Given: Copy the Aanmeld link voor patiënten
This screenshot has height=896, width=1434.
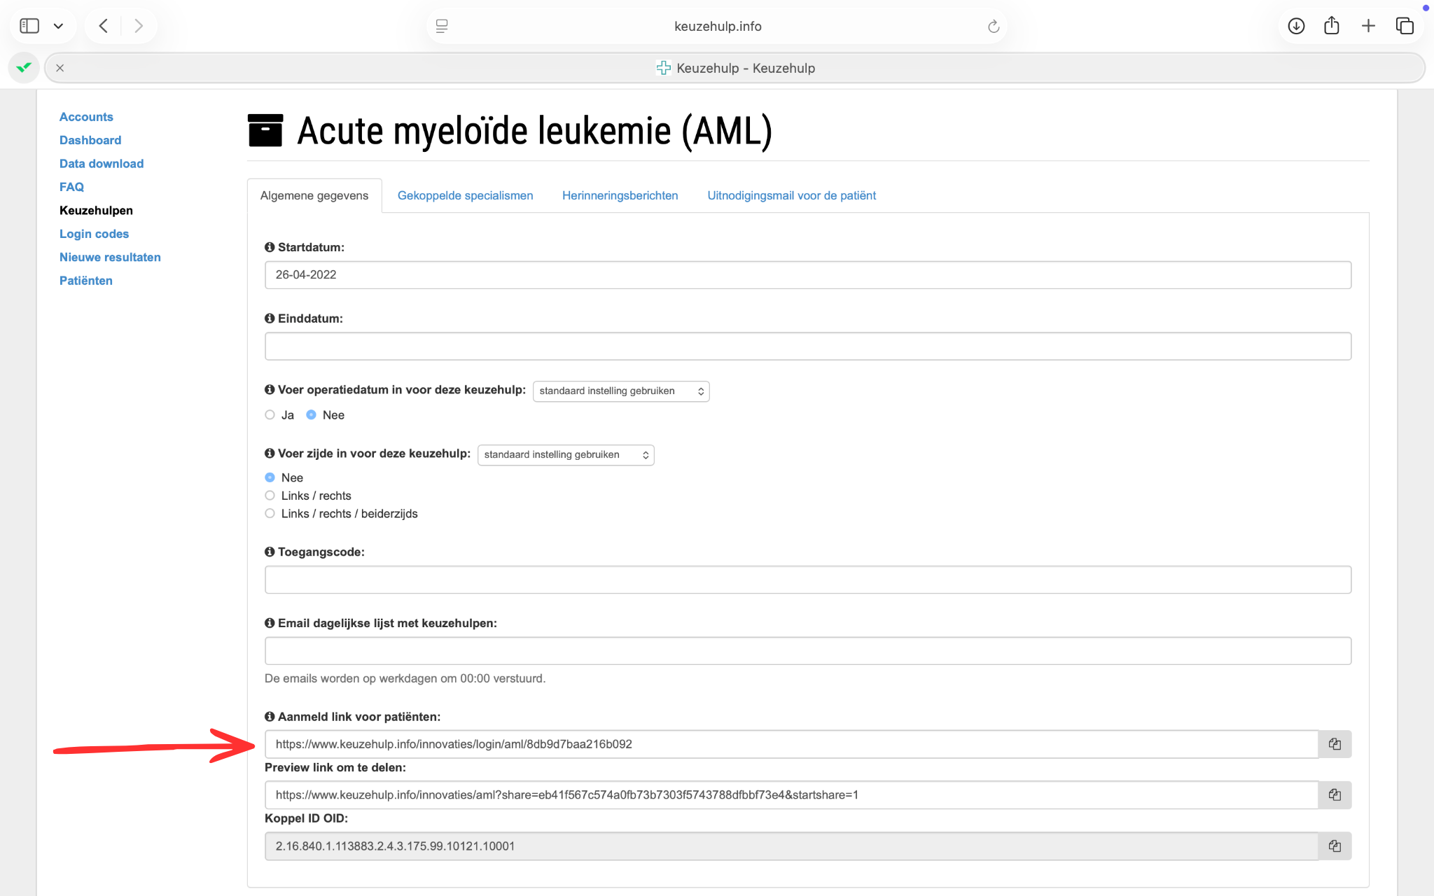Looking at the screenshot, I should [x=1335, y=744].
